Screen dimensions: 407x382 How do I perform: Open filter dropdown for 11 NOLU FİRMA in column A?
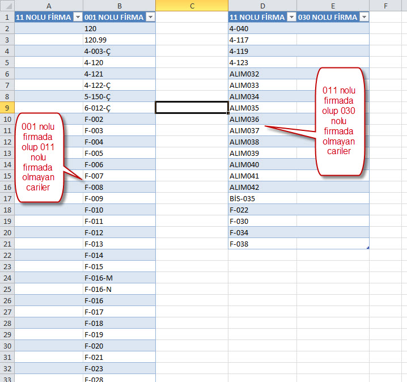click(x=78, y=17)
